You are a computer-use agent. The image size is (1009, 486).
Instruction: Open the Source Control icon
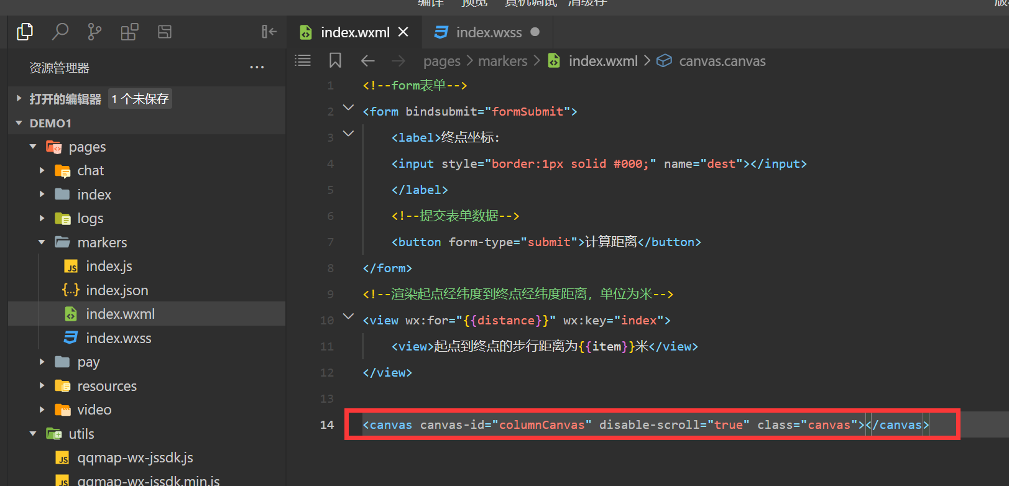(94, 32)
